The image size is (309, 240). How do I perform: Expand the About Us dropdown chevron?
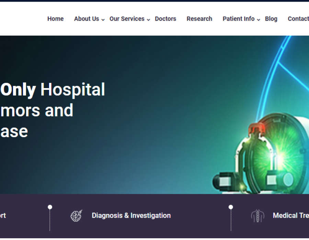point(103,20)
